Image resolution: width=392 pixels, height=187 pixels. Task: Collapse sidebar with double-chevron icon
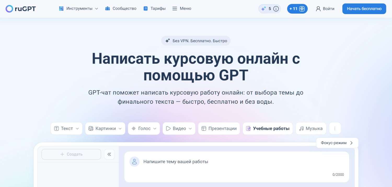click(109, 154)
